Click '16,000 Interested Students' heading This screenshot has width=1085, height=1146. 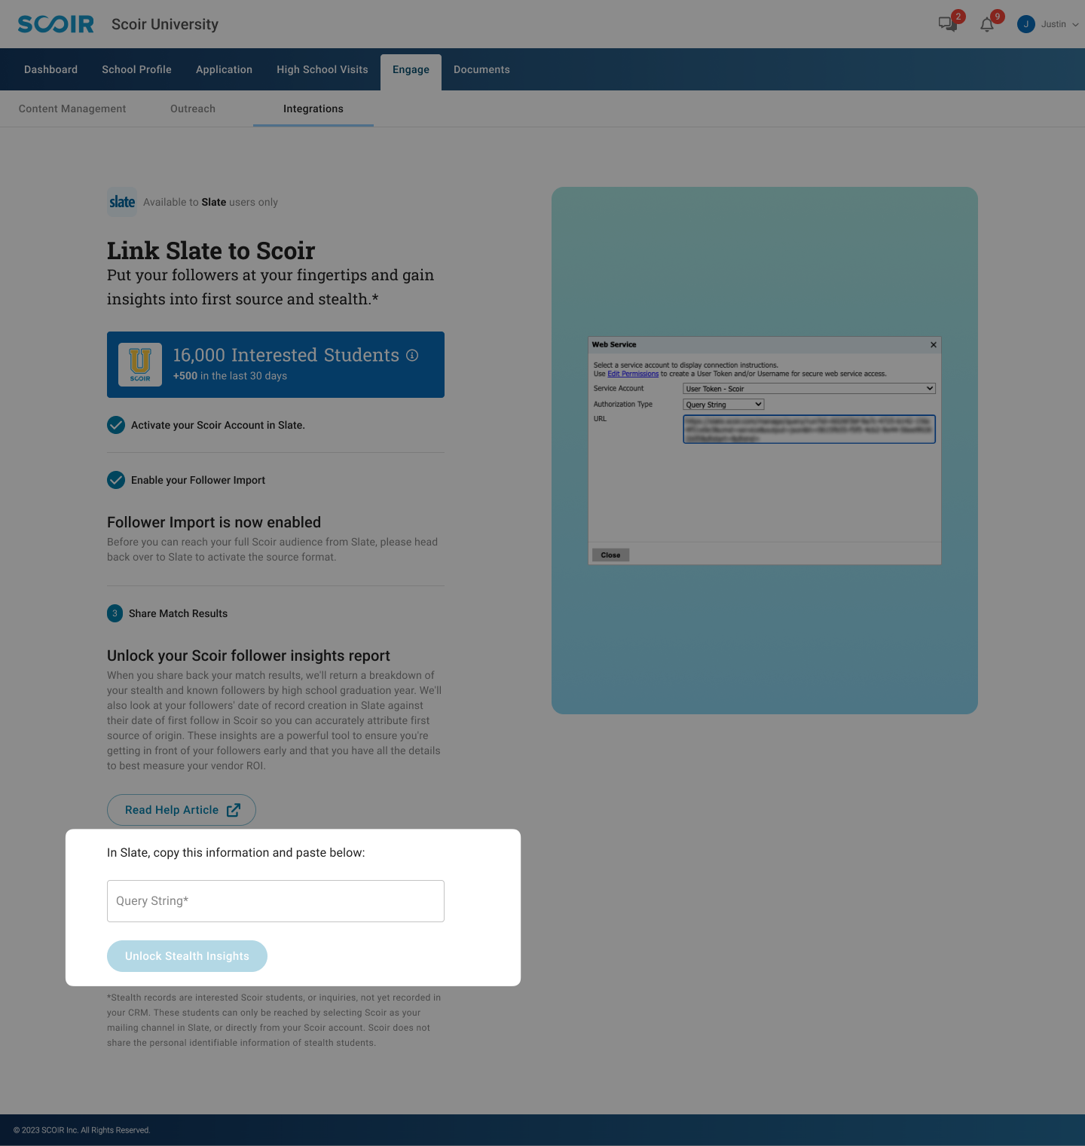[286, 355]
